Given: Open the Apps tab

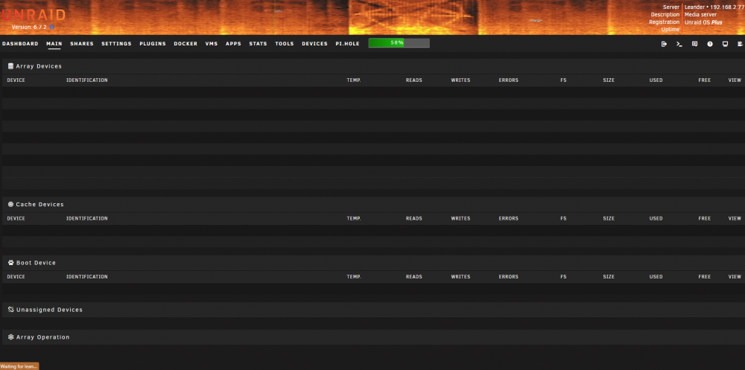Looking at the screenshot, I should [x=233, y=44].
